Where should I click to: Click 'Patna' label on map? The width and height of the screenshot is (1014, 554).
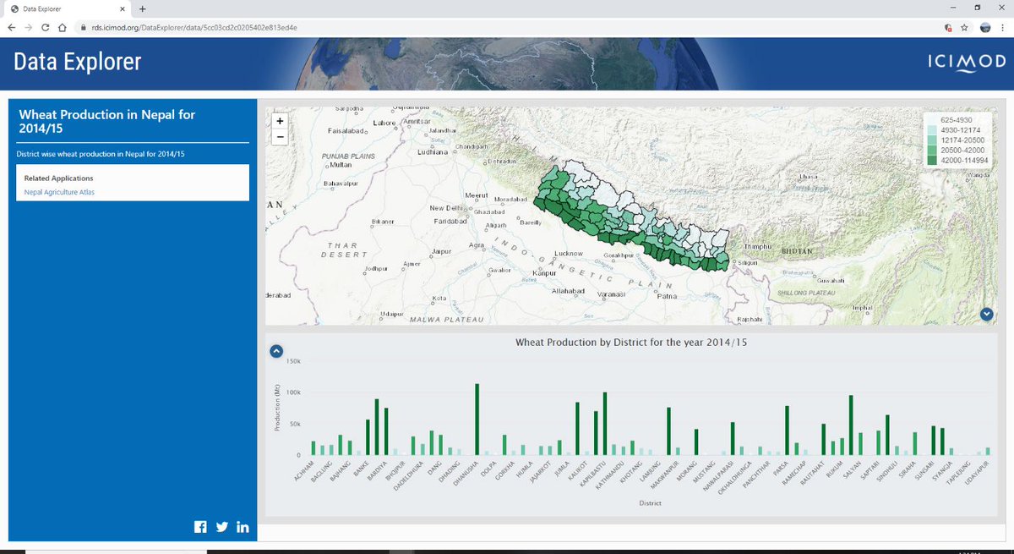point(668,297)
